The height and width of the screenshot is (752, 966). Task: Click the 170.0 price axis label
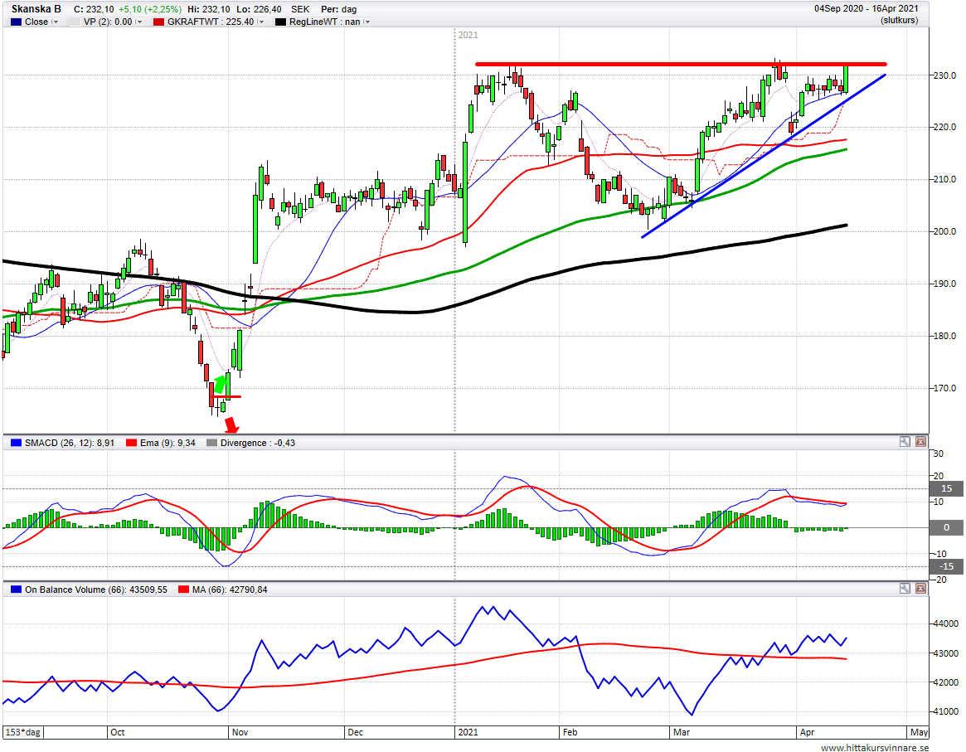944,388
